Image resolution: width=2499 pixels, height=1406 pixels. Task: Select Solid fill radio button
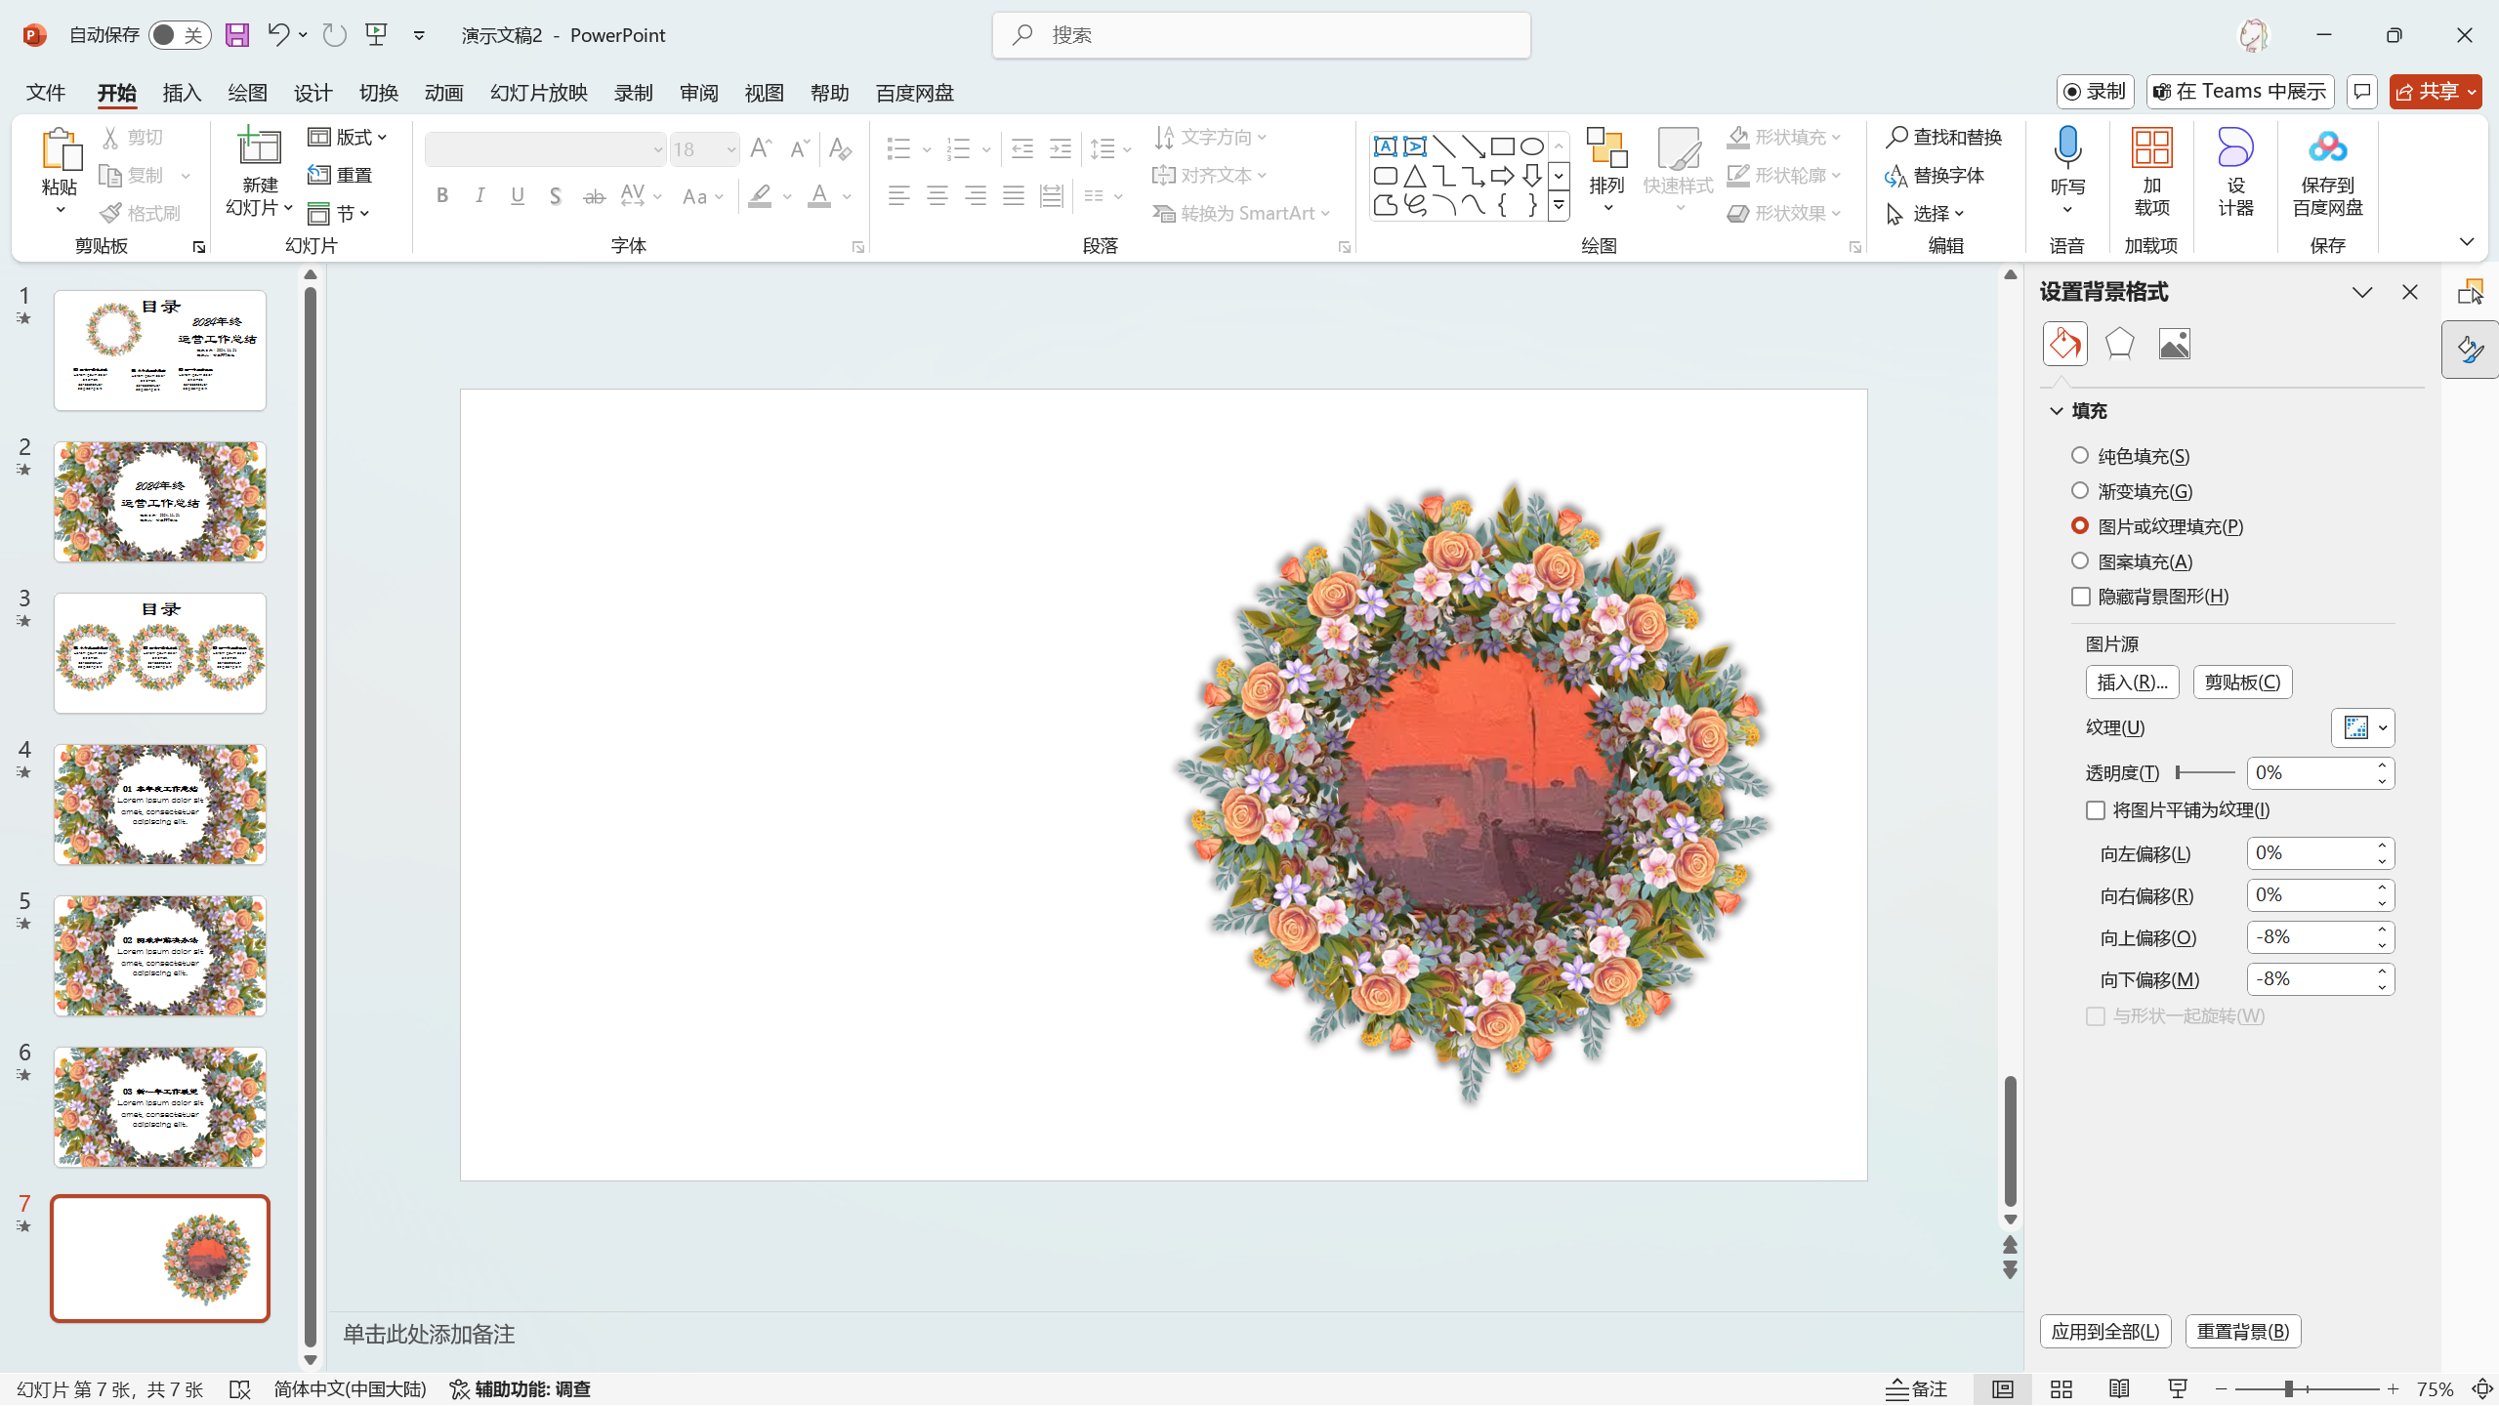coord(2080,455)
